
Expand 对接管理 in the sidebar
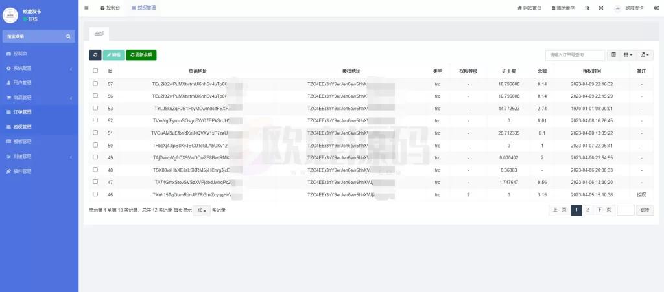point(39,156)
